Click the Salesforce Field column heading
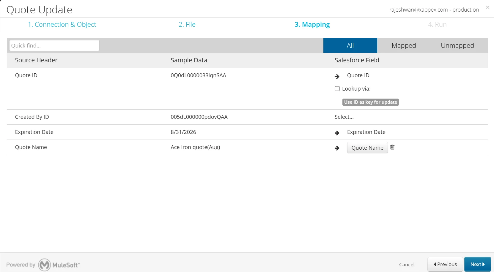The height and width of the screenshot is (272, 494). coord(357,60)
